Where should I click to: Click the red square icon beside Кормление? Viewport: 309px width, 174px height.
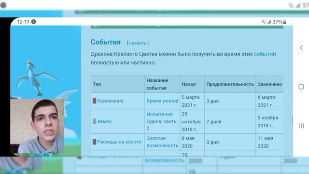[95, 101]
